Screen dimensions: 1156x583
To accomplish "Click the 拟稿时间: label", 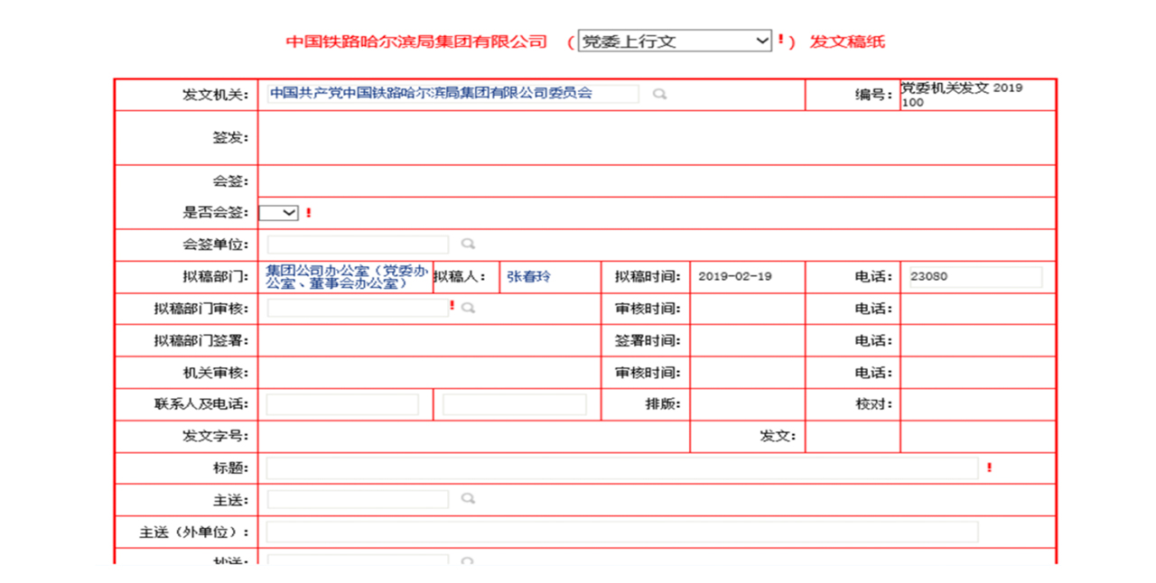I will (648, 277).
